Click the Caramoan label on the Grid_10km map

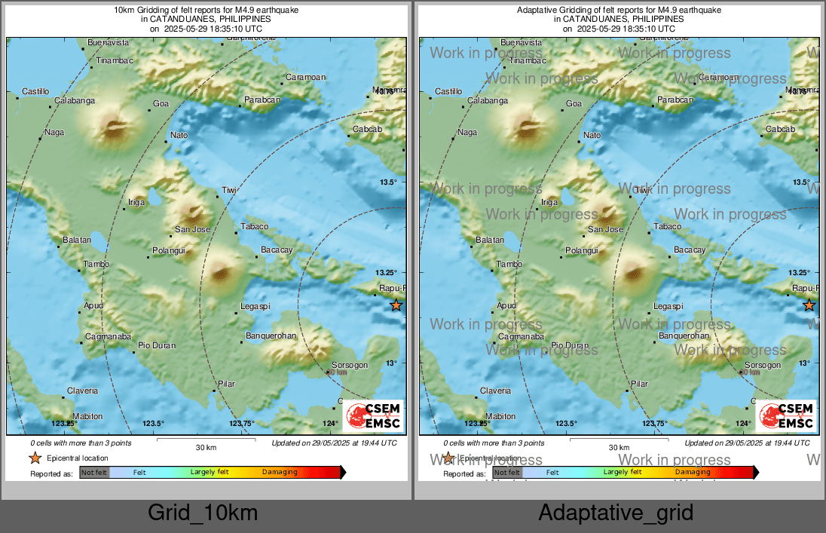click(305, 77)
